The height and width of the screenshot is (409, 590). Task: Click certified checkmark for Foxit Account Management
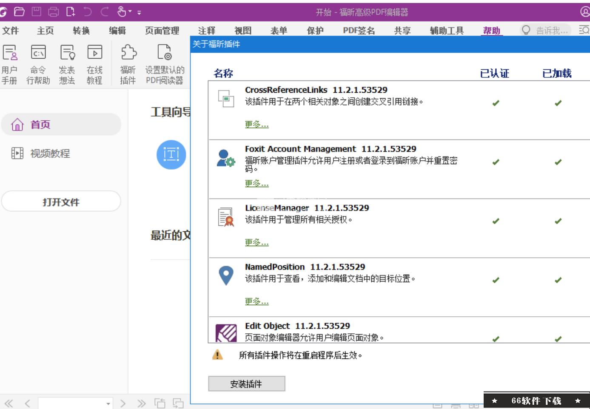[x=496, y=162]
